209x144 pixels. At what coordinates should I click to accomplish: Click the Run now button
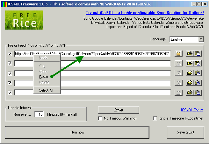(77, 132)
